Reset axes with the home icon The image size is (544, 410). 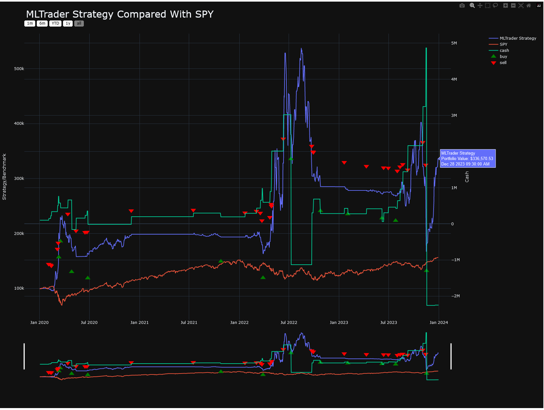(529, 5)
